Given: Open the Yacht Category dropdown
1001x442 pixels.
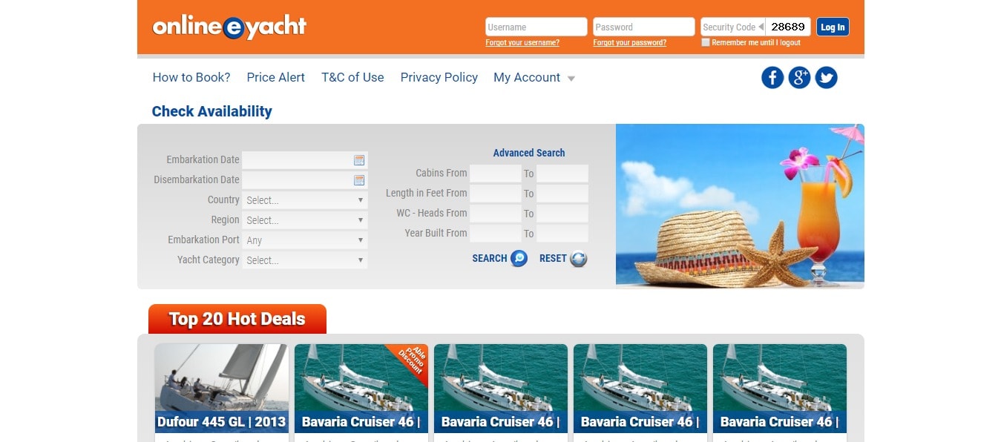Looking at the screenshot, I should [x=305, y=260].
